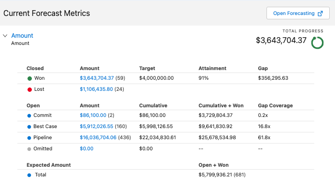The height and width of the screenshot is (188, 335).
Task: Click the Total Progress $3,643,704.37 value
Action: (x=281, y=40)
